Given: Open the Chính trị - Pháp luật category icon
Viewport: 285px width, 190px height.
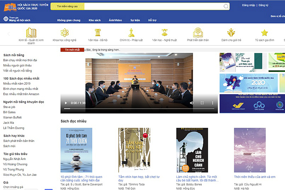Looking at the screenshot, I should pos(131,33).
